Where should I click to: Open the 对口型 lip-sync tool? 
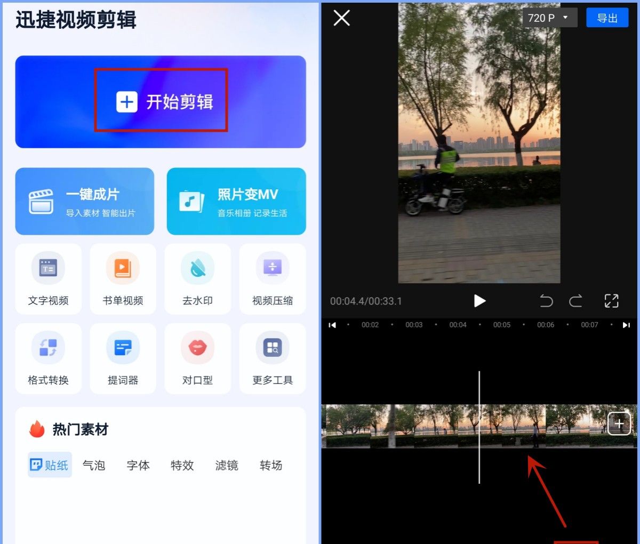coord(197,358)
